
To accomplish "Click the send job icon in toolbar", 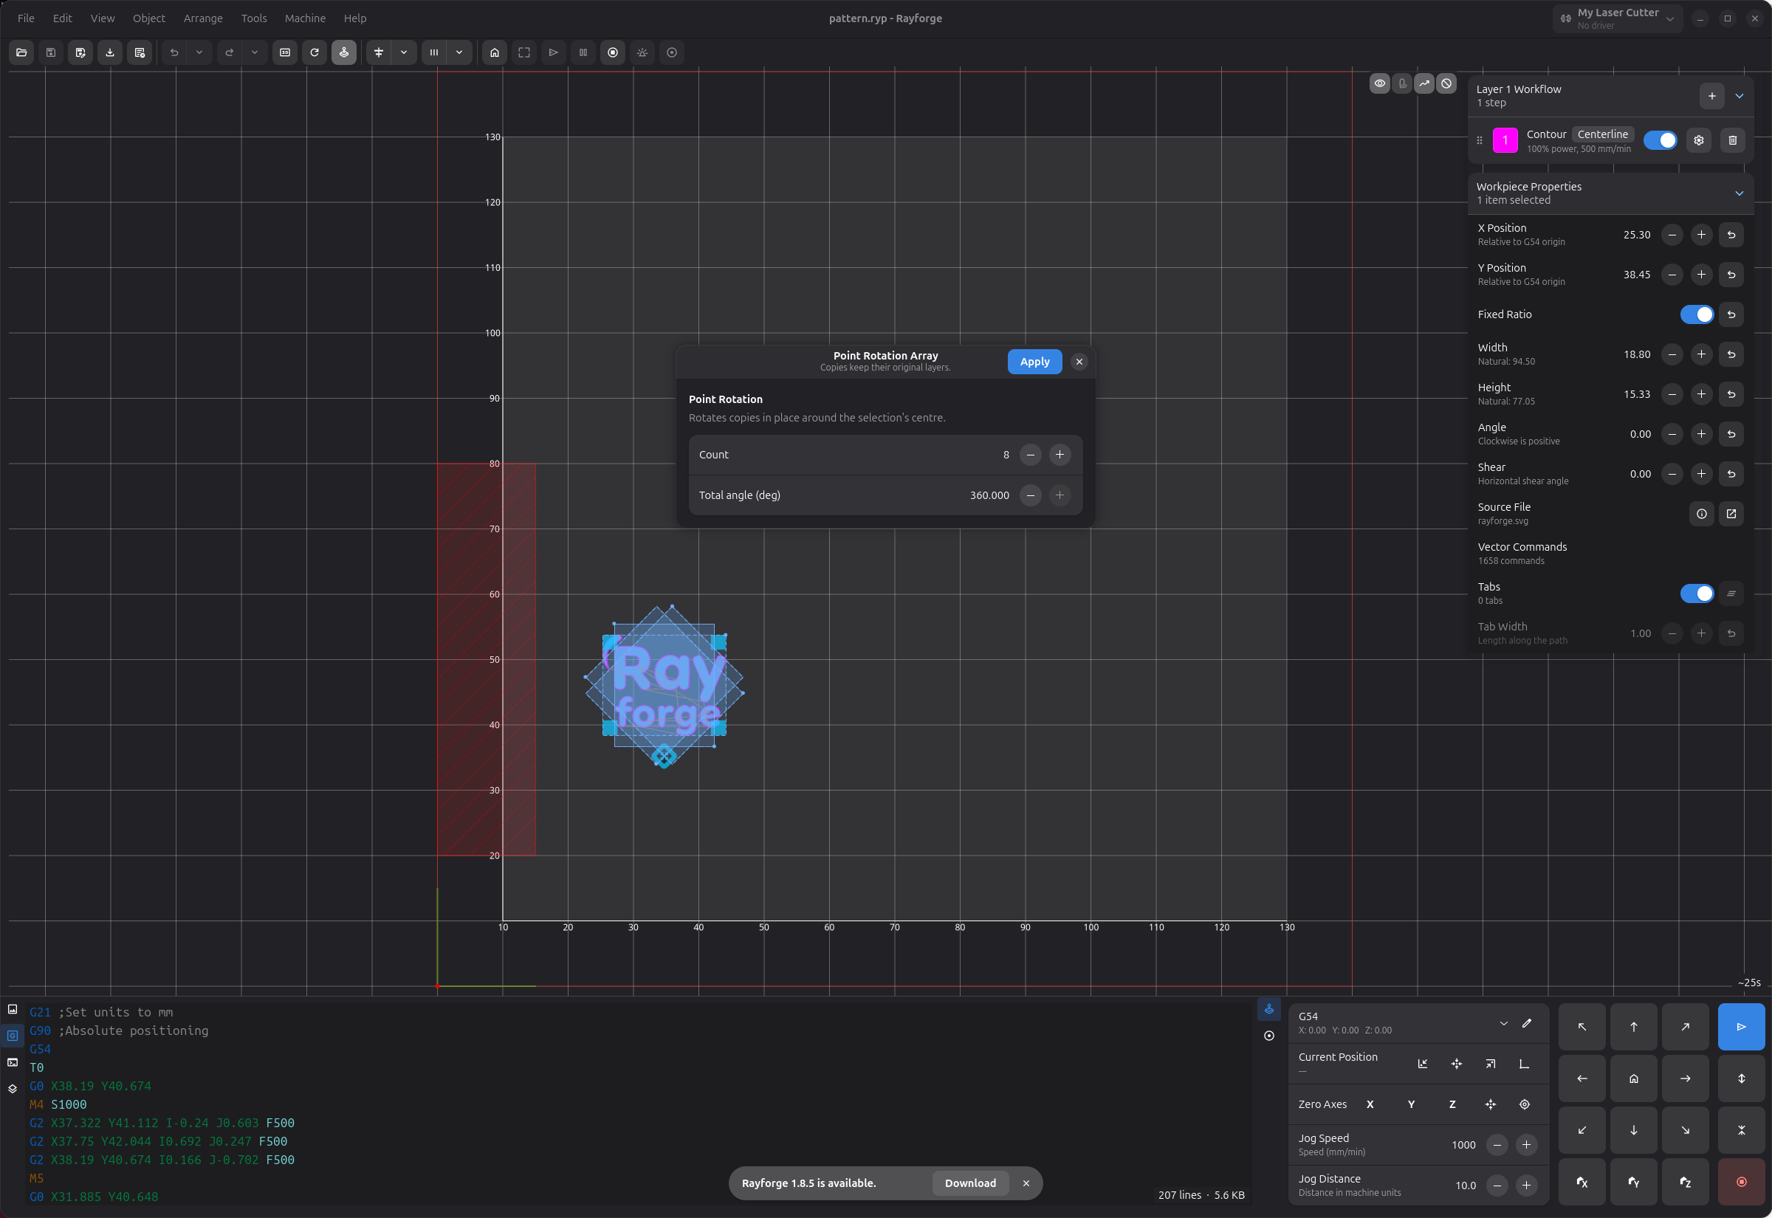I will 553,52.
